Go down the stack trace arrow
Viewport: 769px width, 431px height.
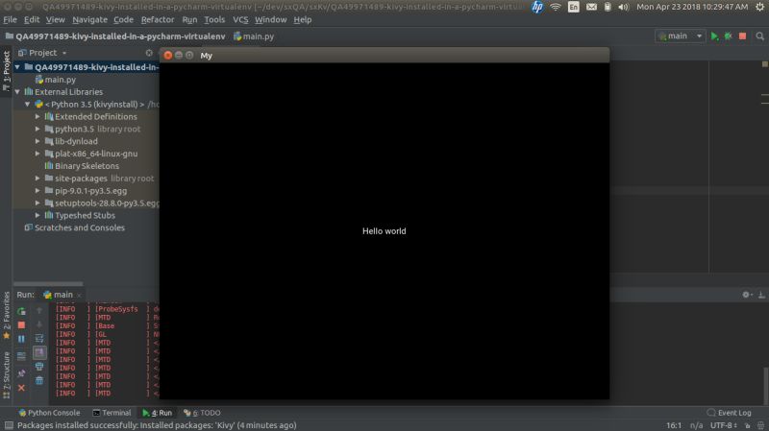(x=39, y=324)
